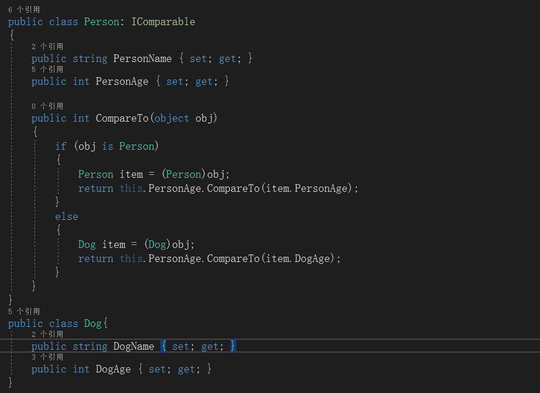540x393 pixels.
Task: Click the DogName property identifier
Action: (x=133, y=346)
